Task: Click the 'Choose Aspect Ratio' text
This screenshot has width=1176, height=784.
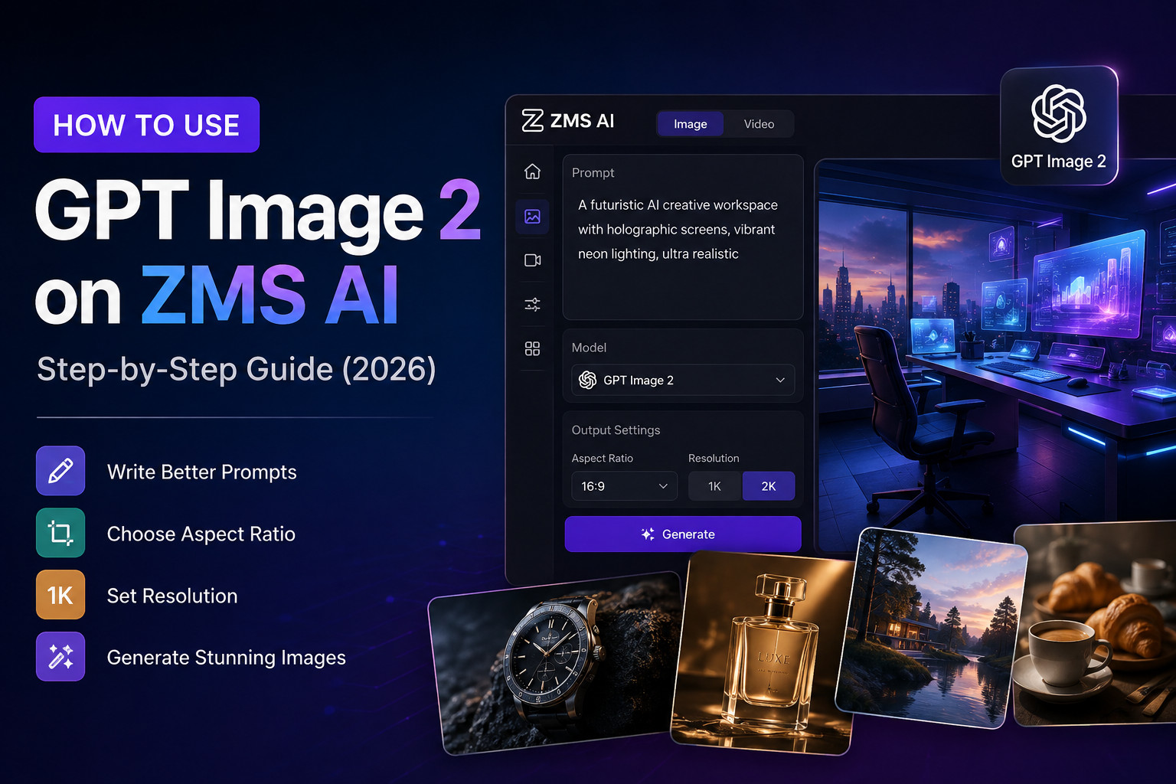Action: point(201,534)
